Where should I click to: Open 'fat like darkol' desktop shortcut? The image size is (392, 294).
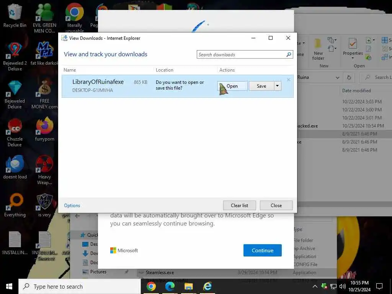[44, 54]
